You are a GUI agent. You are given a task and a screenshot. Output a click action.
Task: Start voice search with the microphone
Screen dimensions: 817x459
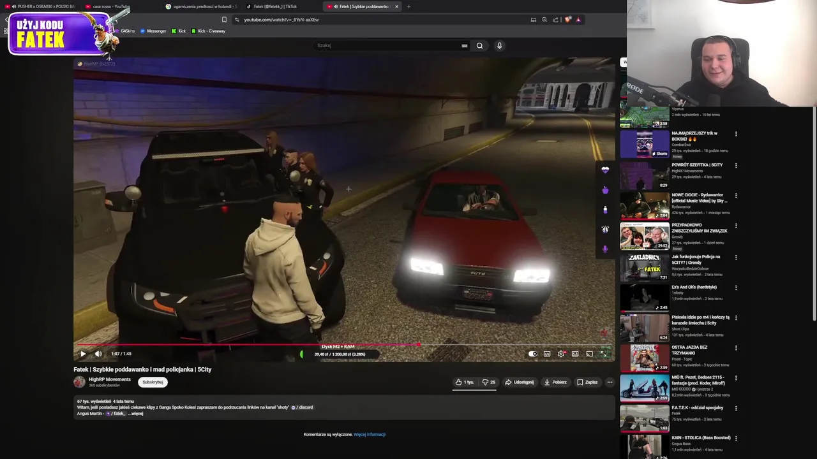(500, 45)
